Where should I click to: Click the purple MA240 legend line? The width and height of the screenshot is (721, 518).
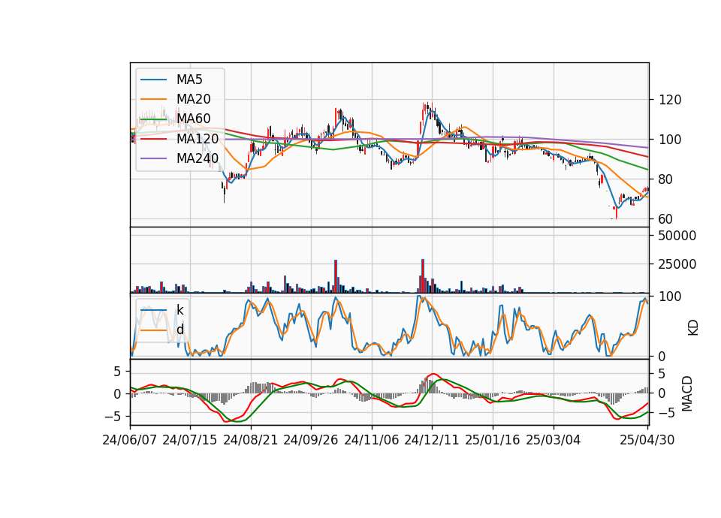point(153,158)
